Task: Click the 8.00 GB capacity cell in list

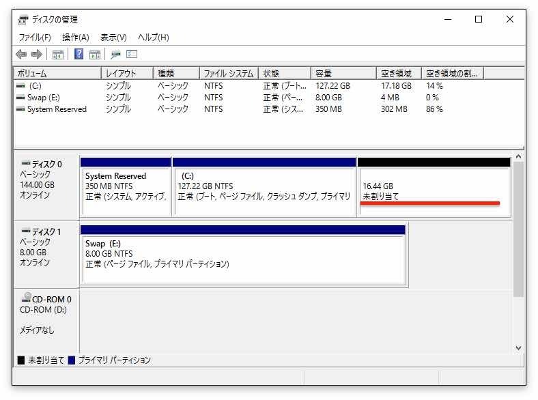Action: (328, 98)
